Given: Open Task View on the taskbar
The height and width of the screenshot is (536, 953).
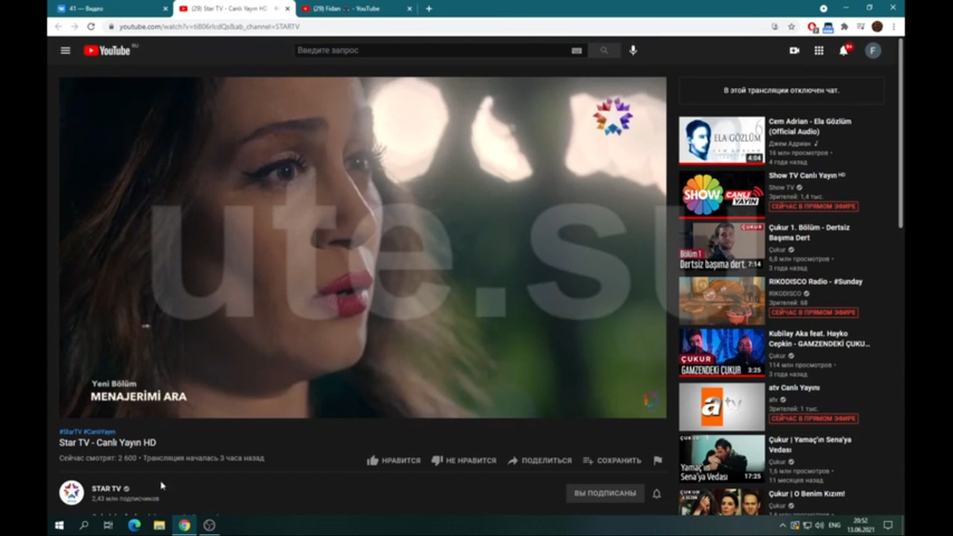Looking at the screenshot, I should (108, 525).
